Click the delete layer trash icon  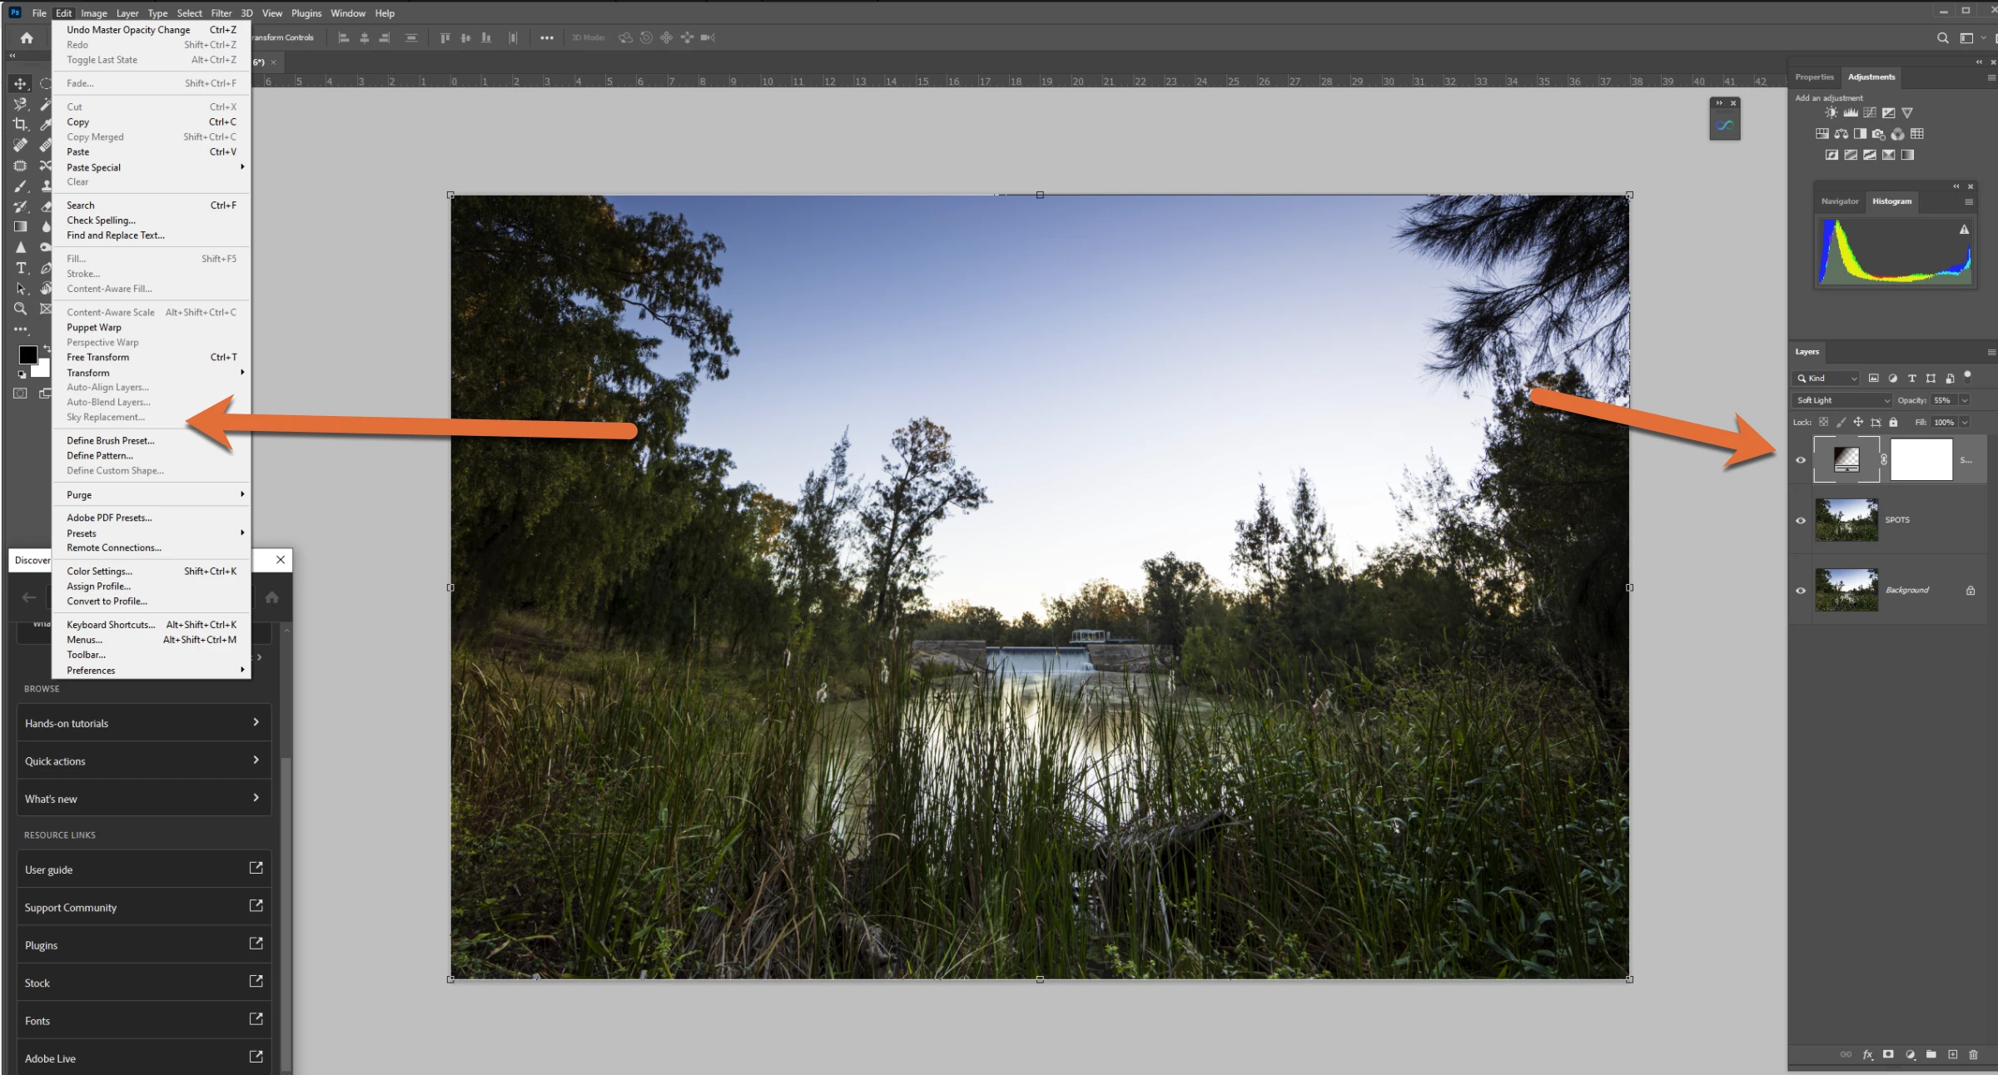(x=1973, y=1054)
